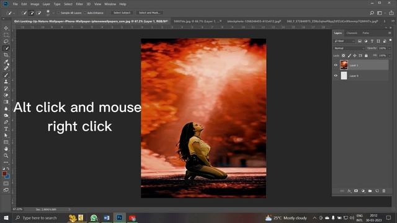Open the Layers panel menu

pyautogui.click(x=390, y=33)
